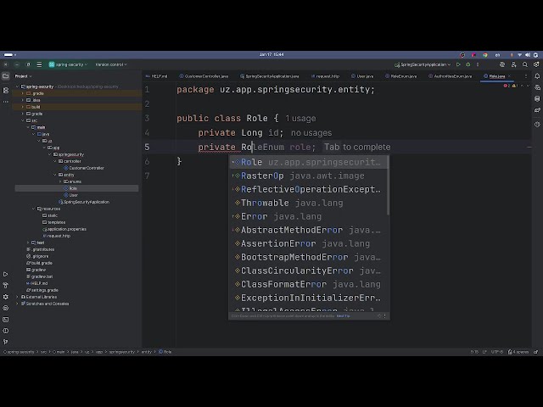Click Next Tip link in completion popup
The height and width of the screenshot is (407, 543).
tap(343, 316)
